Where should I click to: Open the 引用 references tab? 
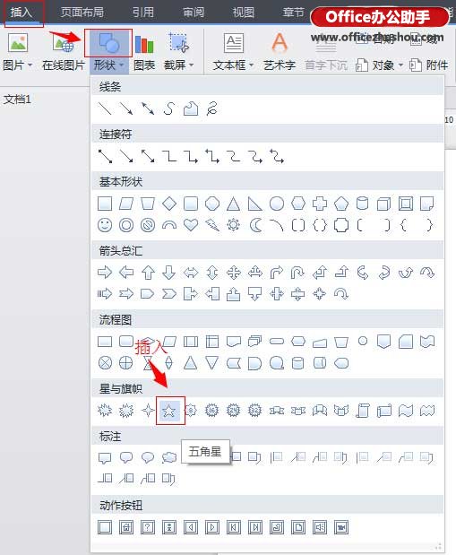pos(143,13)
